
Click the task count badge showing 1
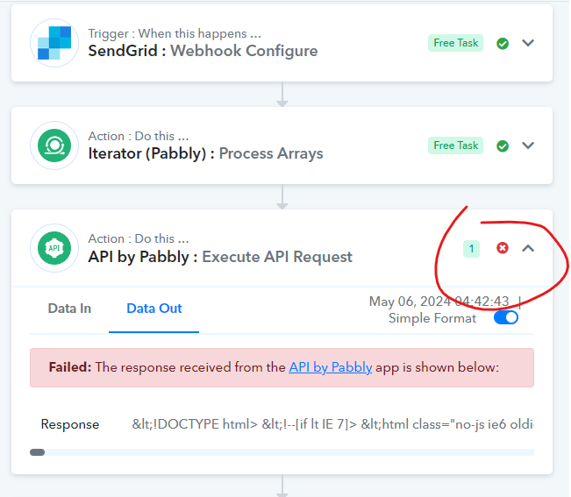(x=471, y=249)
